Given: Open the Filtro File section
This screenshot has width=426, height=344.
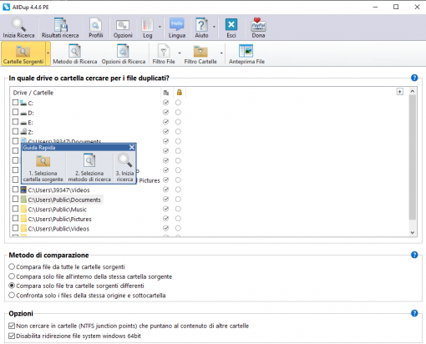Looking at the screenshot, I should (x=164, y=53).
